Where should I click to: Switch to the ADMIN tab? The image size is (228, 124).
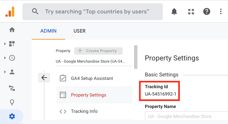pos(48,31)
